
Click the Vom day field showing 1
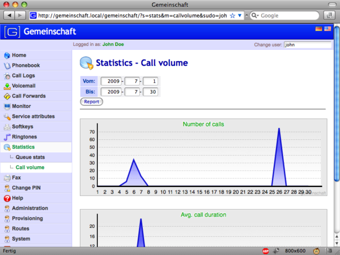150,81
